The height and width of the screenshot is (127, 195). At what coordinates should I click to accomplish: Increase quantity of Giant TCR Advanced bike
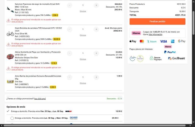pyautogui.click(x=96, y=29)
